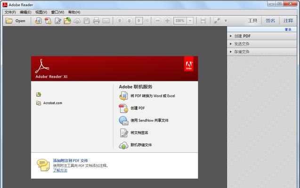Click the convert PDF to Word toolbar icon
This screenshot has width=300, height=188.
[x=39, y=21]
